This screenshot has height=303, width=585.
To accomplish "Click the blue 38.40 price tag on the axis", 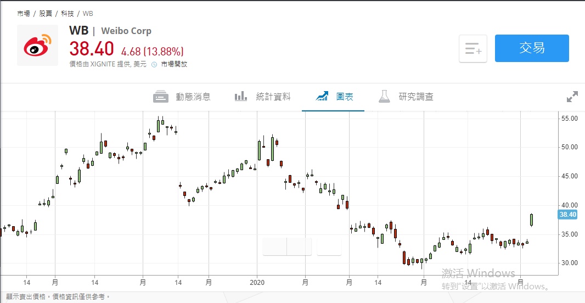I will pyautogui.click(x=567, y=215).
